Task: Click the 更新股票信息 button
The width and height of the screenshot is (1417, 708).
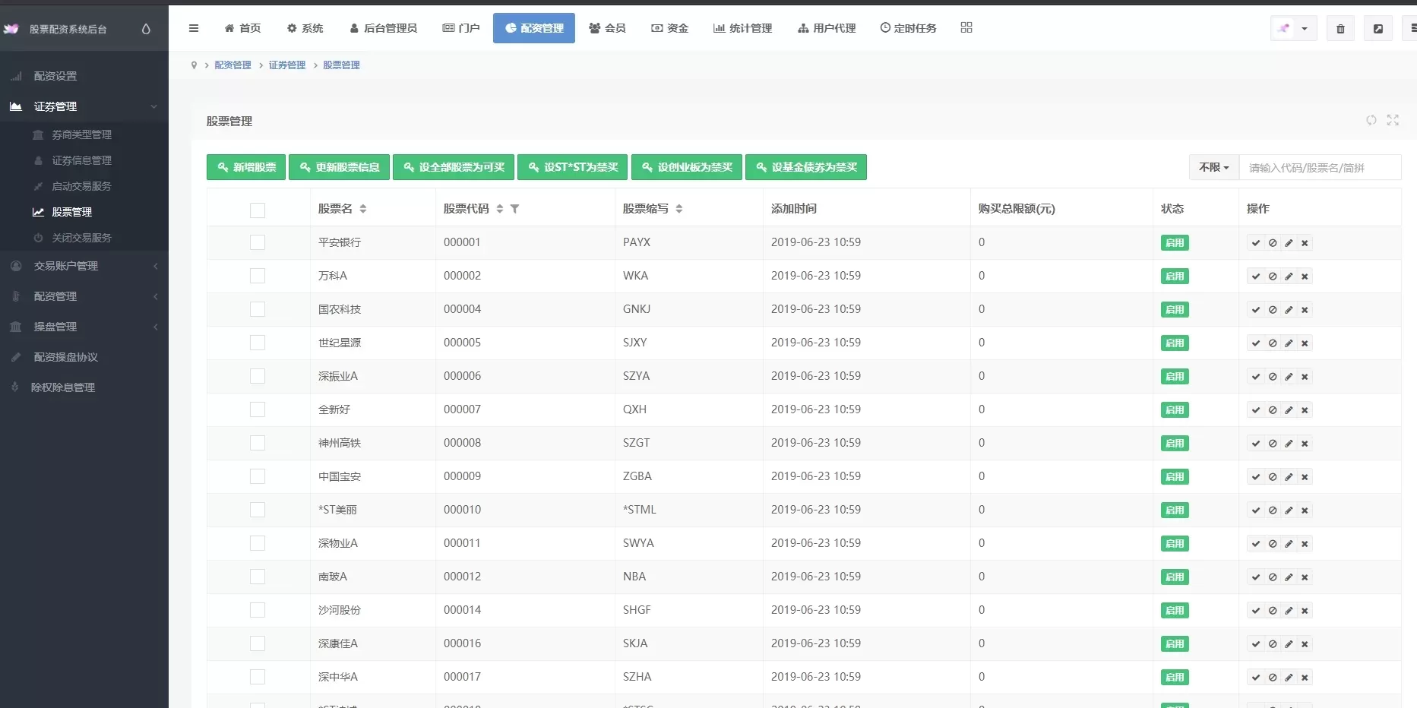Action: tap(339, 167)
